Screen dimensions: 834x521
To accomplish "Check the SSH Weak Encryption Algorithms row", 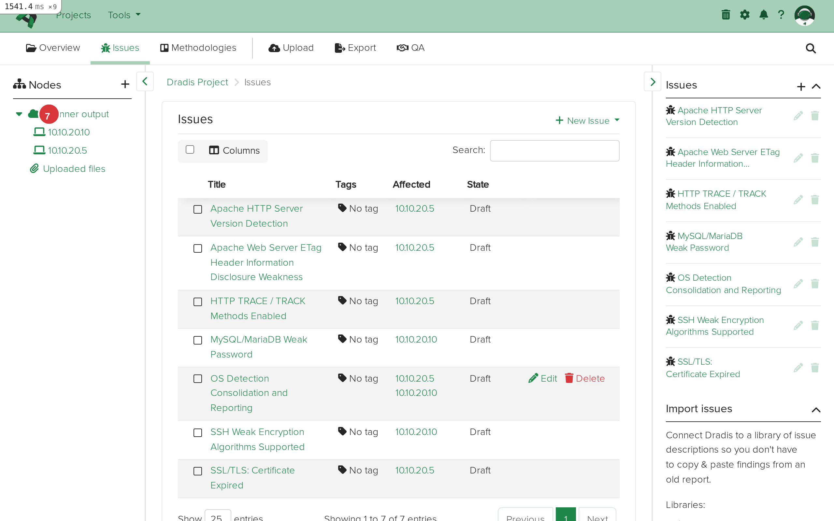I will 198,432.
